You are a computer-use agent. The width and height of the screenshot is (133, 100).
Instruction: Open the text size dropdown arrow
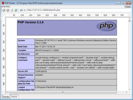[x=24, y=10]
